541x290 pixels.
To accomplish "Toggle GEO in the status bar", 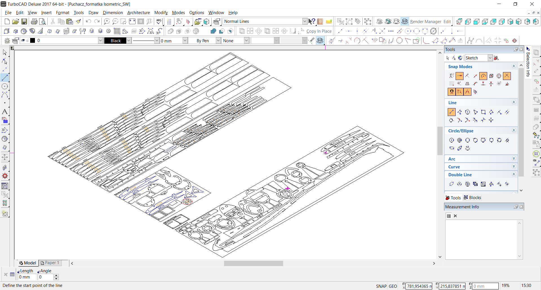I will coord(393,286).
